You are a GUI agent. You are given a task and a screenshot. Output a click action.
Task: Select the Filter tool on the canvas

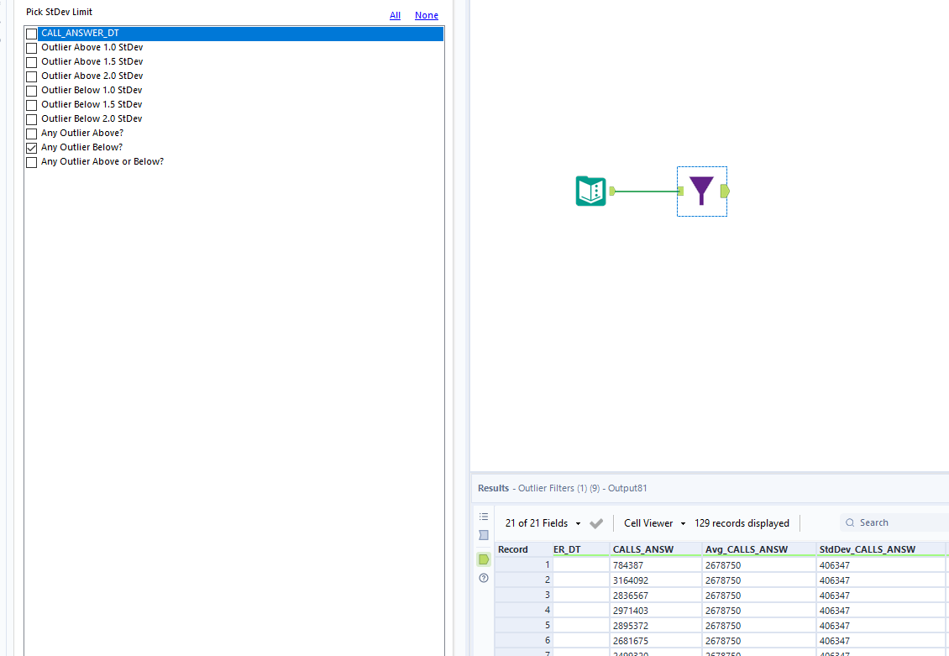pyautogui.click(x=701, y=191)
